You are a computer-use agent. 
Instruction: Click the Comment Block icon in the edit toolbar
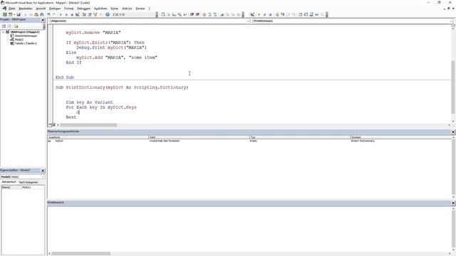[x=209, y=14]
